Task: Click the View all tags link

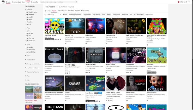Action: (x=149, y=15)
